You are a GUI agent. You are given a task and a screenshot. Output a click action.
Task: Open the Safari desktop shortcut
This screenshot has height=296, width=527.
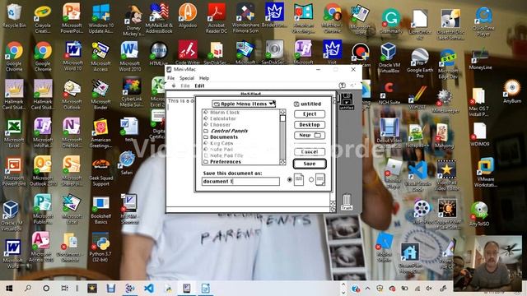coord(127,163)
